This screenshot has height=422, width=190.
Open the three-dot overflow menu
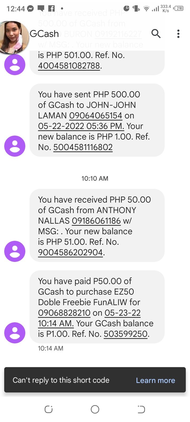pos(178,34)
